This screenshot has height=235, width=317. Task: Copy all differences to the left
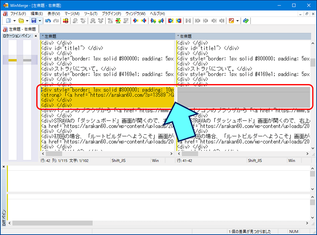click(x=179, y=21)
